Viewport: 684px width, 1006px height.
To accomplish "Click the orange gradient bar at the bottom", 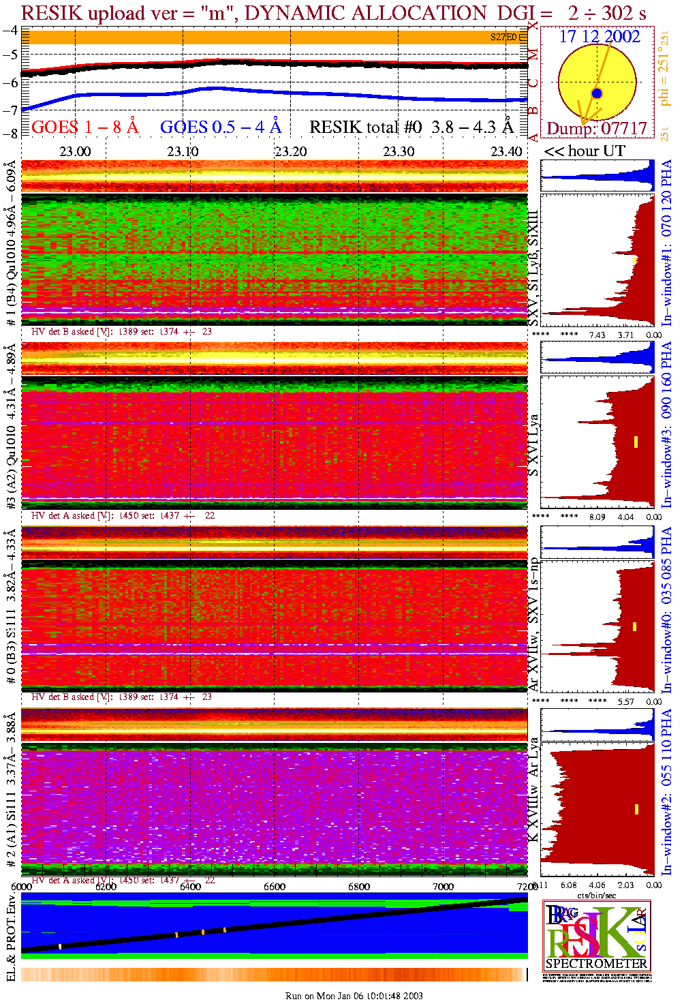I will tap(274, 975).
